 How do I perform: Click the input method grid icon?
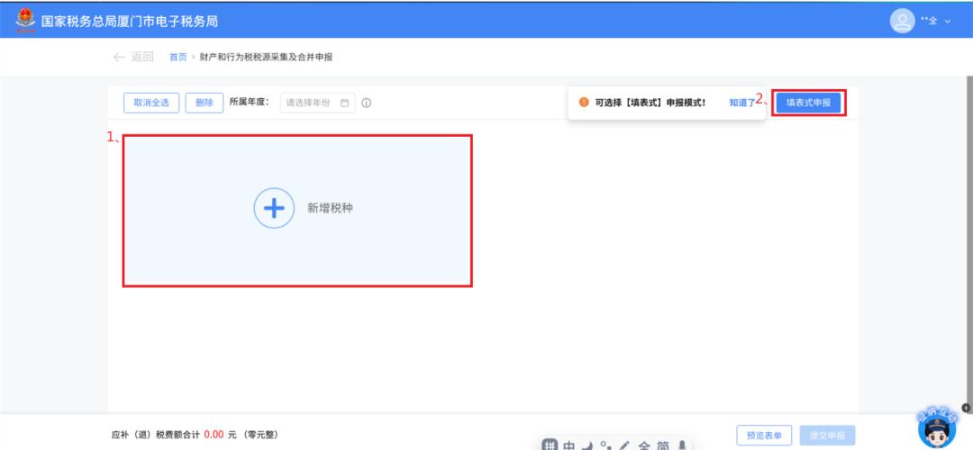pyautogui.click(x=550, y=445)
